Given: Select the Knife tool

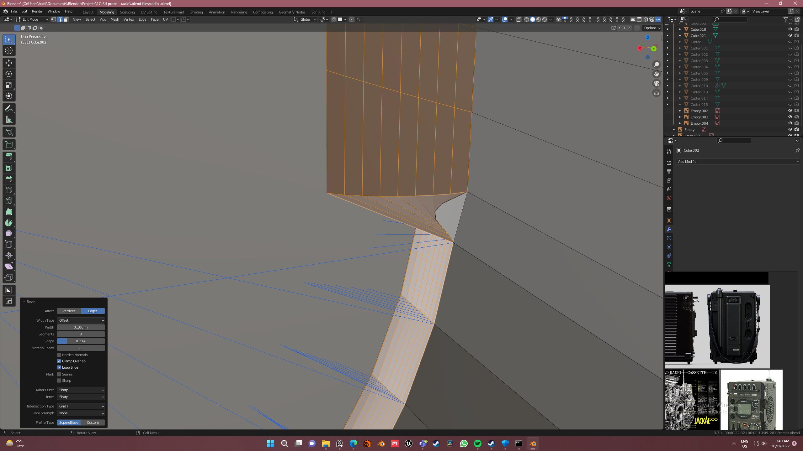Looking at the screenshot, I should click(9, 201).
